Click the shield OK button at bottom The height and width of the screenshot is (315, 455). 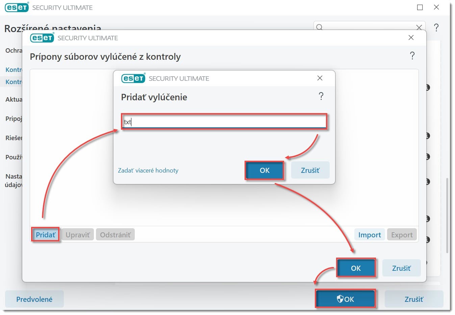(345, 299)
